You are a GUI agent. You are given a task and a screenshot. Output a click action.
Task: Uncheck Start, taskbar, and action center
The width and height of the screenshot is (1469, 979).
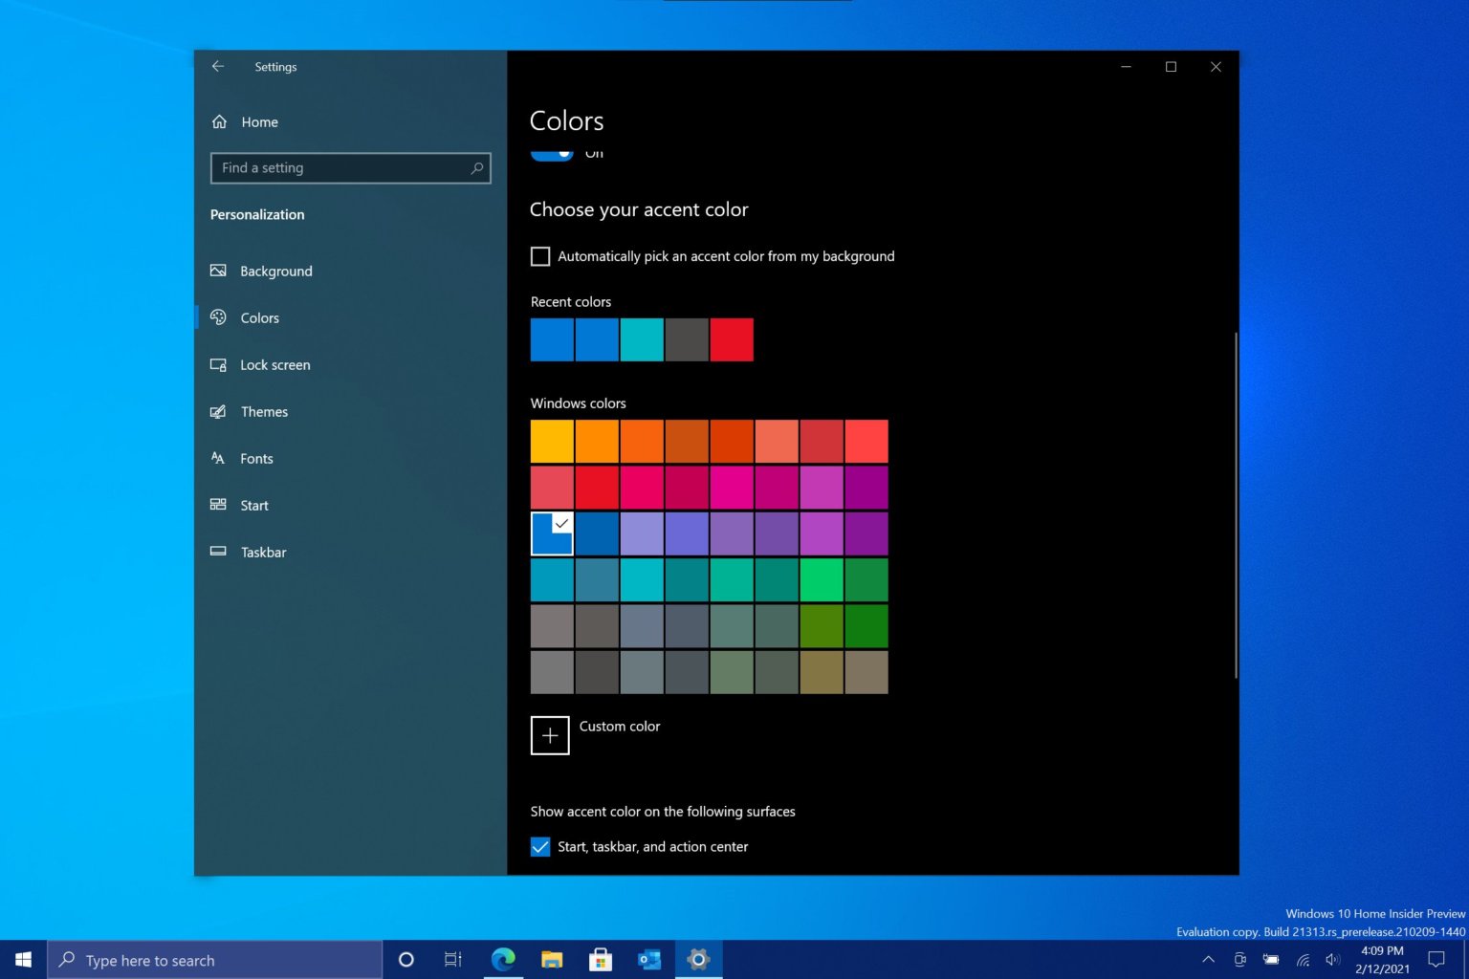(x=540, y=847)
